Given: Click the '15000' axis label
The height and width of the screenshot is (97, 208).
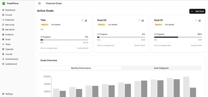Looking at the screenshot, I should point(47,84).
